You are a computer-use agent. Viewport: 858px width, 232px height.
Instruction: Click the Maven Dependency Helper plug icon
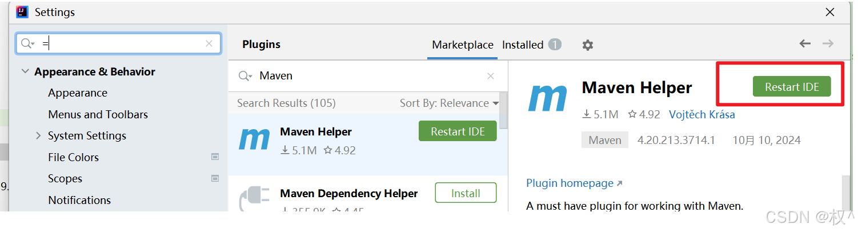point(254,198)
